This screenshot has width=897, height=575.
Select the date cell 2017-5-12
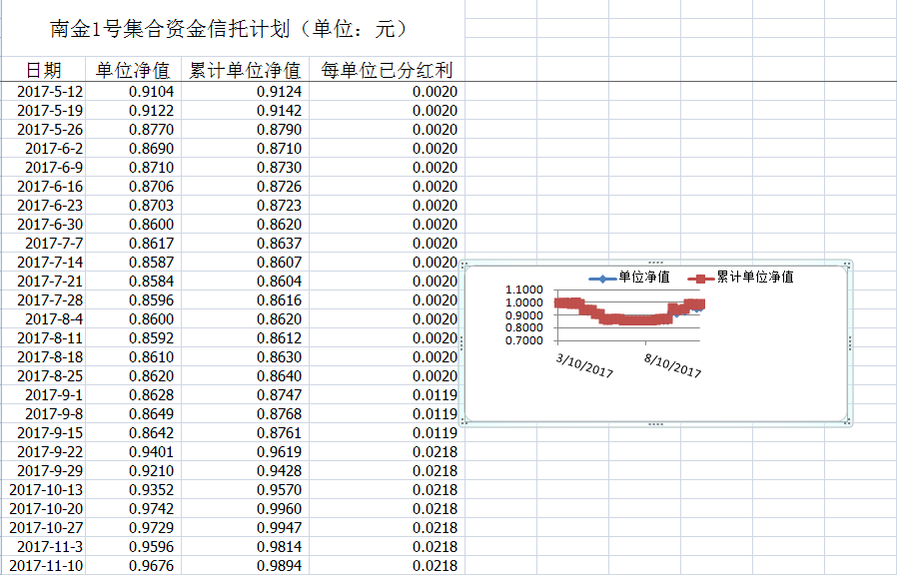tap(50, 92)
